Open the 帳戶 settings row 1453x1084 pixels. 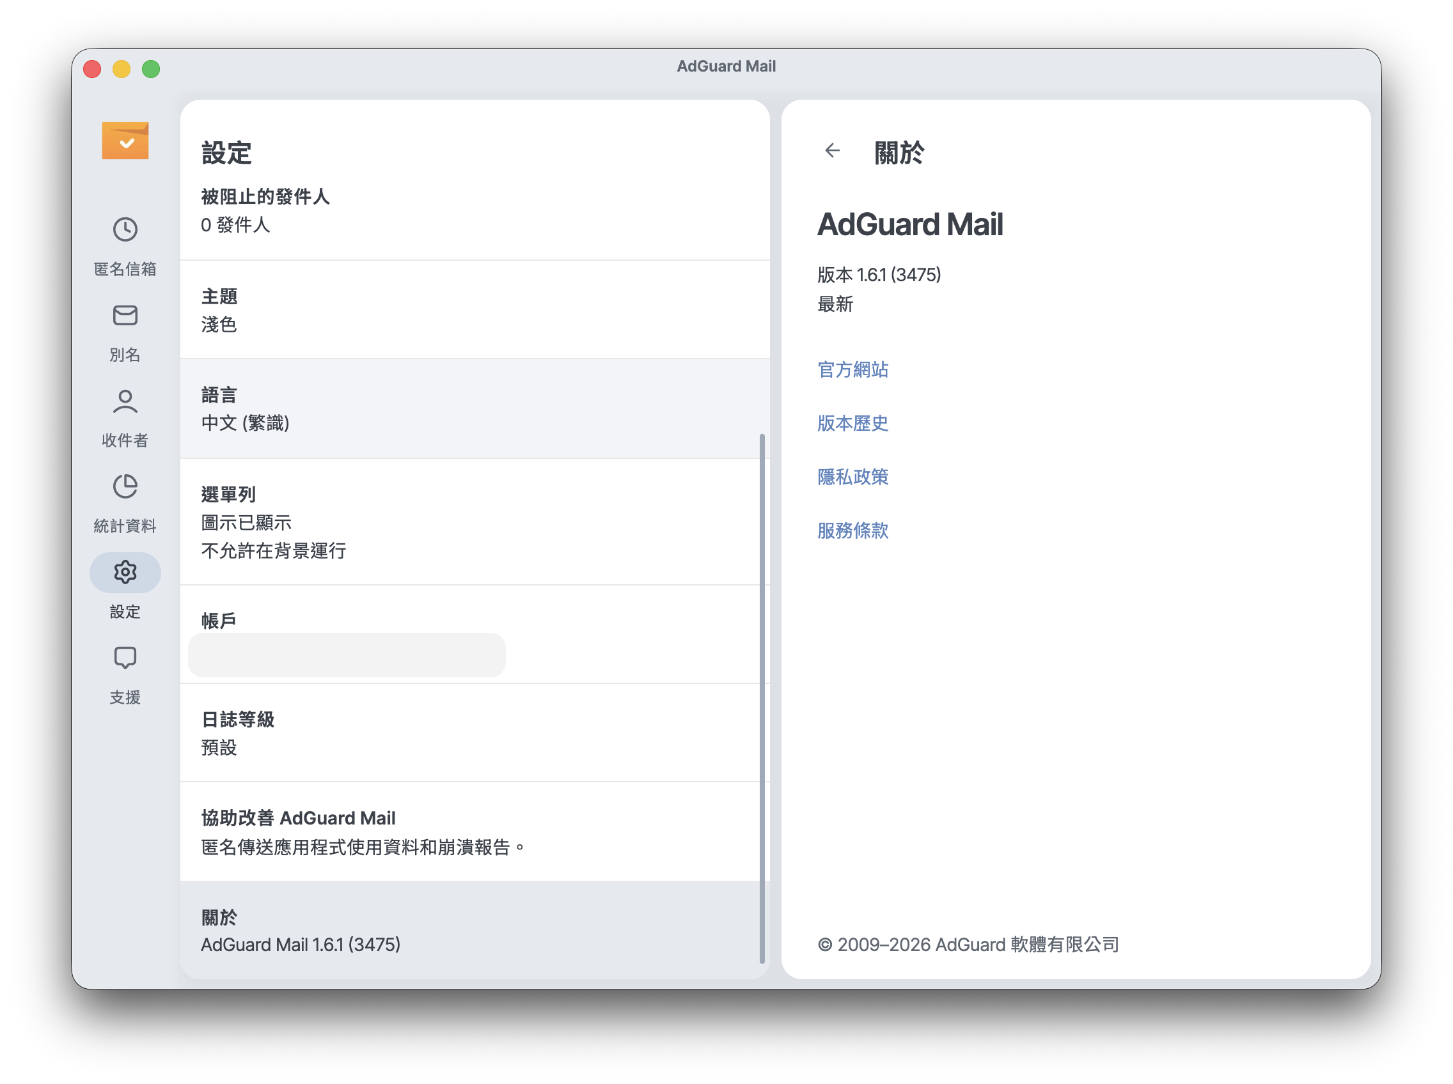pyautogui.click(x=475, y=635)
